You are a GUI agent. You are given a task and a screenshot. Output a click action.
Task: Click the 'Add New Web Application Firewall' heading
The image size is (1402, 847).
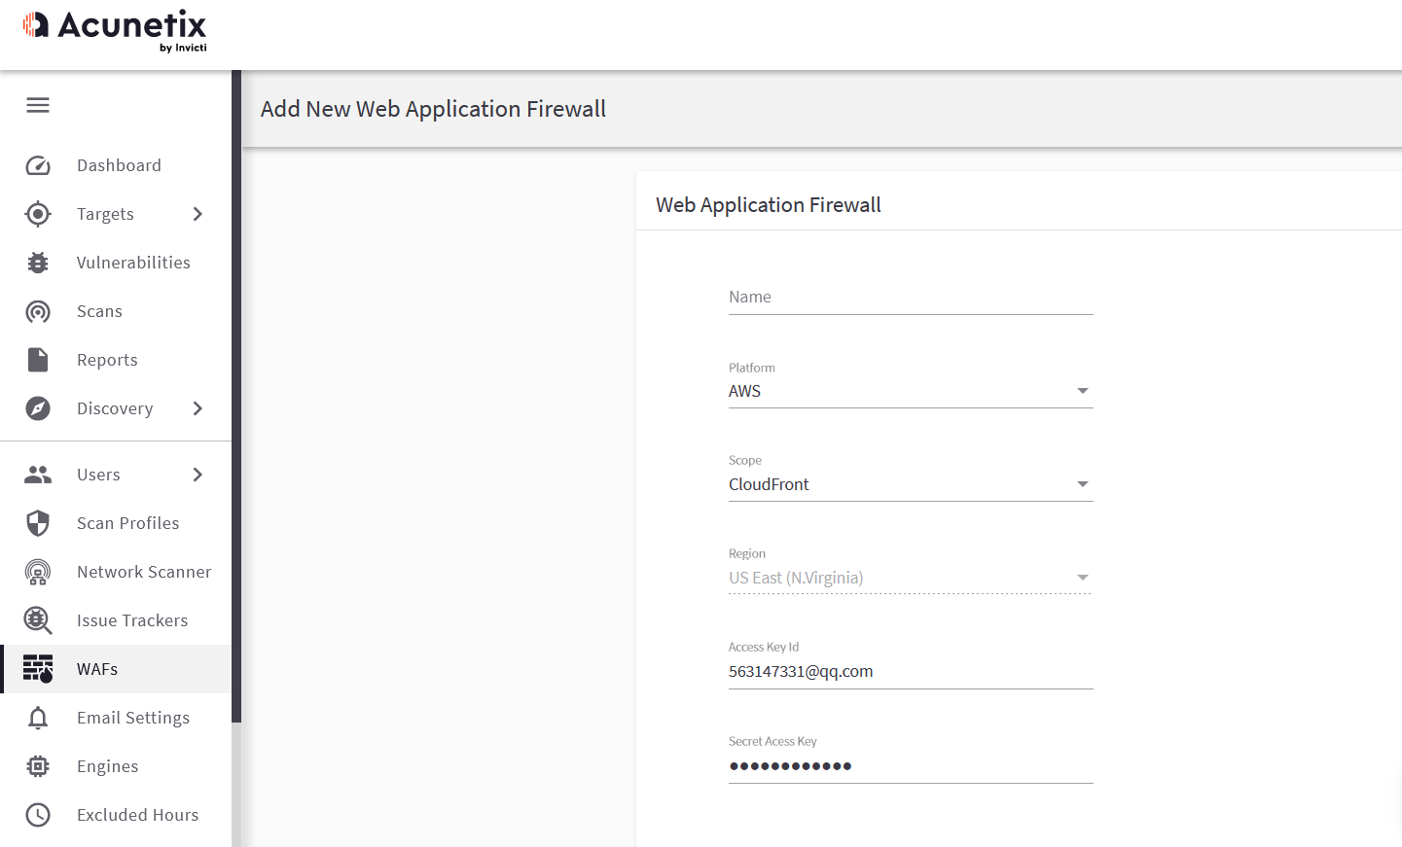click(x=433, y=109)
